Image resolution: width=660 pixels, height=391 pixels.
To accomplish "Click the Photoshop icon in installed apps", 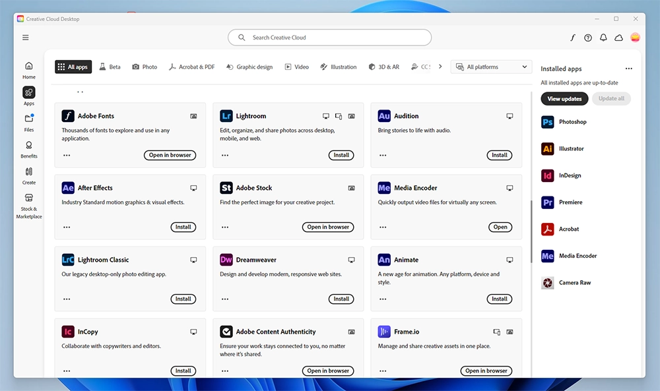I will click(547, 122).
